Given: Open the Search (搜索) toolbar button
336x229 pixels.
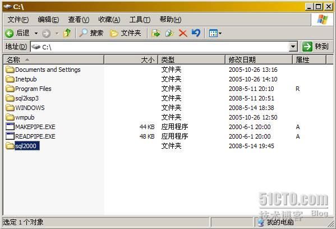Looking at the screenshot, I should coord(91,33).
